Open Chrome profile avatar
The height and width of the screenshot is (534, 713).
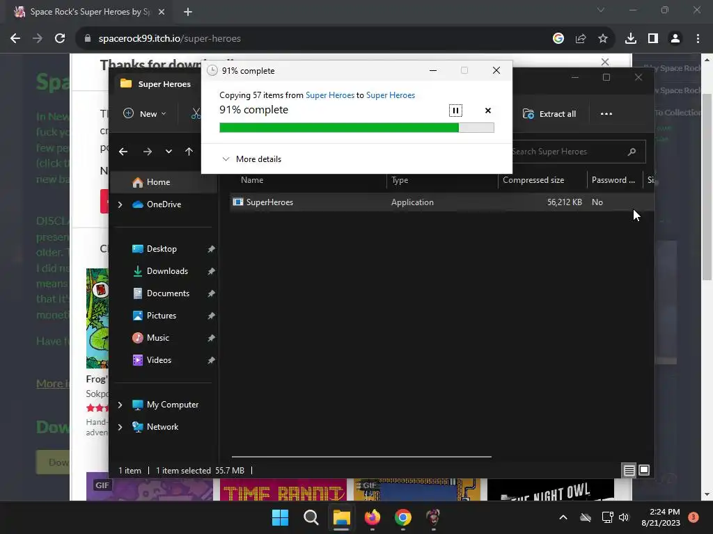675,39
